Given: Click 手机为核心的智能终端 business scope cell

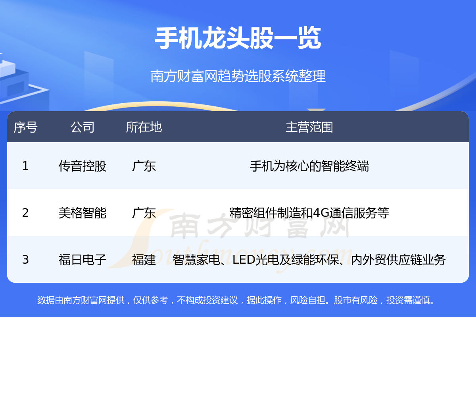Looking at the screenshot, I should (x=309, y=166).
